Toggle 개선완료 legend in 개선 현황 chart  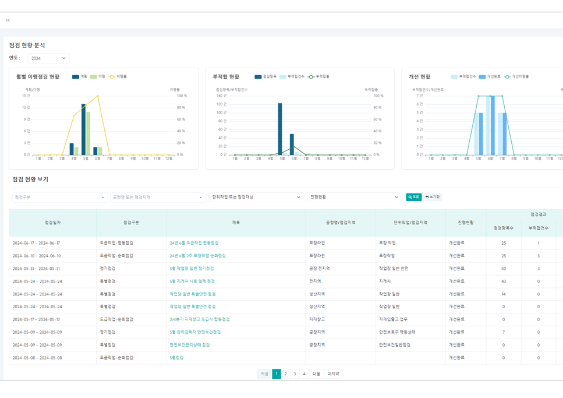[489, 77]
